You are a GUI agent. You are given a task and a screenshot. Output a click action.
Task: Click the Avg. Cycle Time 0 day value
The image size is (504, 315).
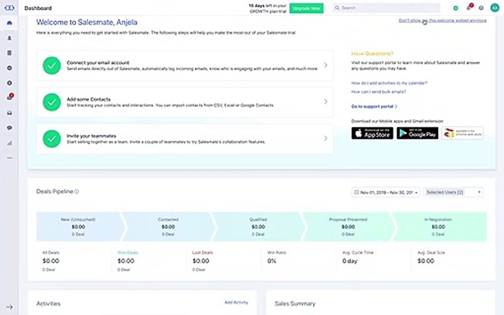click(350, 261)
